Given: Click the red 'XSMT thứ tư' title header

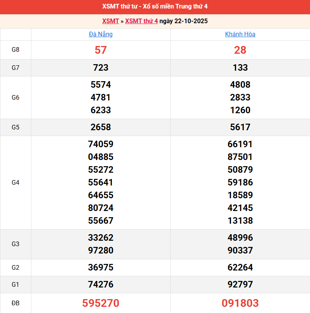Looking at the screenshot, I should (155, 7).
